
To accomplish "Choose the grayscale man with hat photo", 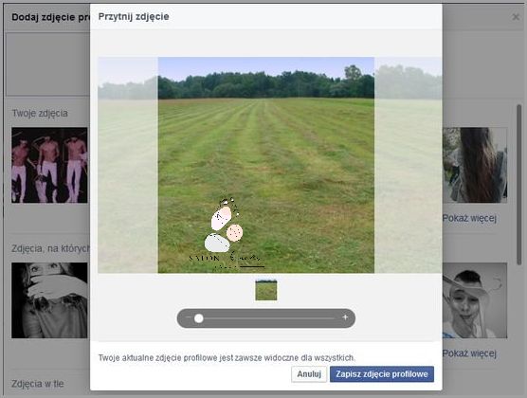I will point(475,300).
